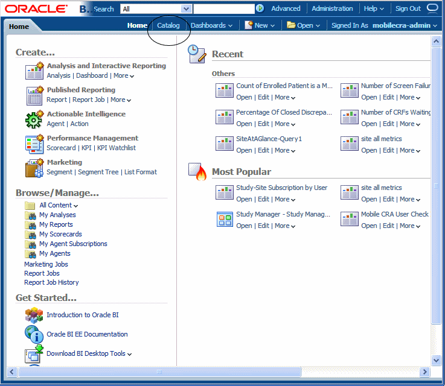
Task: Click the My Agents binoculars folder icon
Action: [x=31, y=254]
